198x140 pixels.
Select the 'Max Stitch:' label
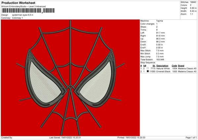[x=146, y=51]
